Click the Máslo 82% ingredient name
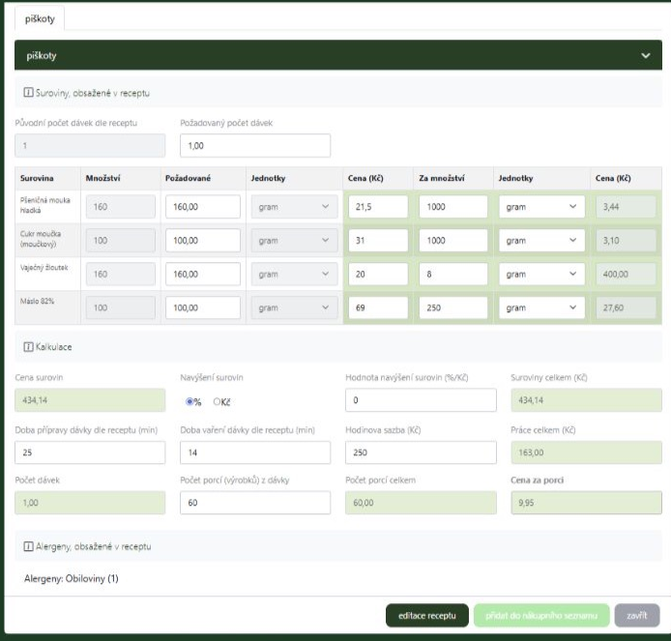Viewport: 671px width, 641px height. point(38,301)
